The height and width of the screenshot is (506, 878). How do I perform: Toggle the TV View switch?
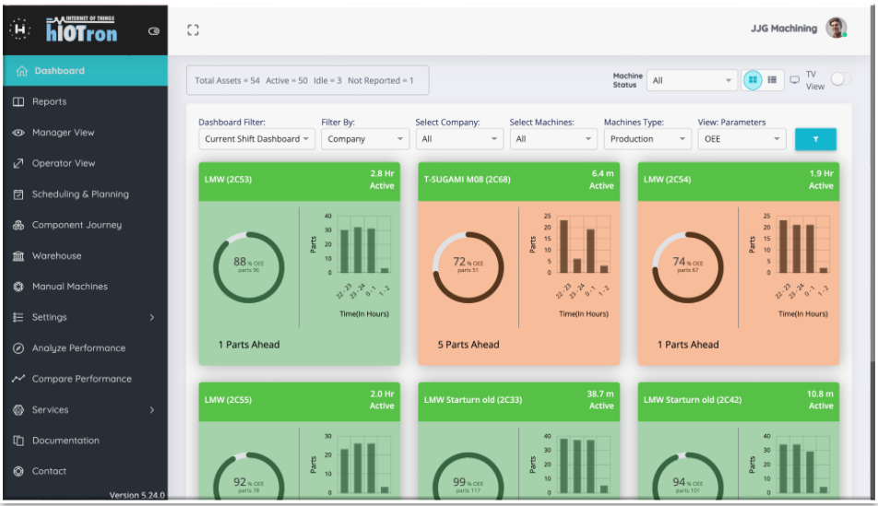[x=839, y=80]
